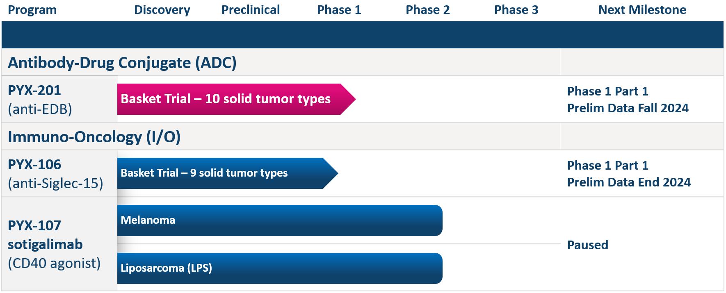
Task: Select the Preclinical stage header
Action: [251, 10]
